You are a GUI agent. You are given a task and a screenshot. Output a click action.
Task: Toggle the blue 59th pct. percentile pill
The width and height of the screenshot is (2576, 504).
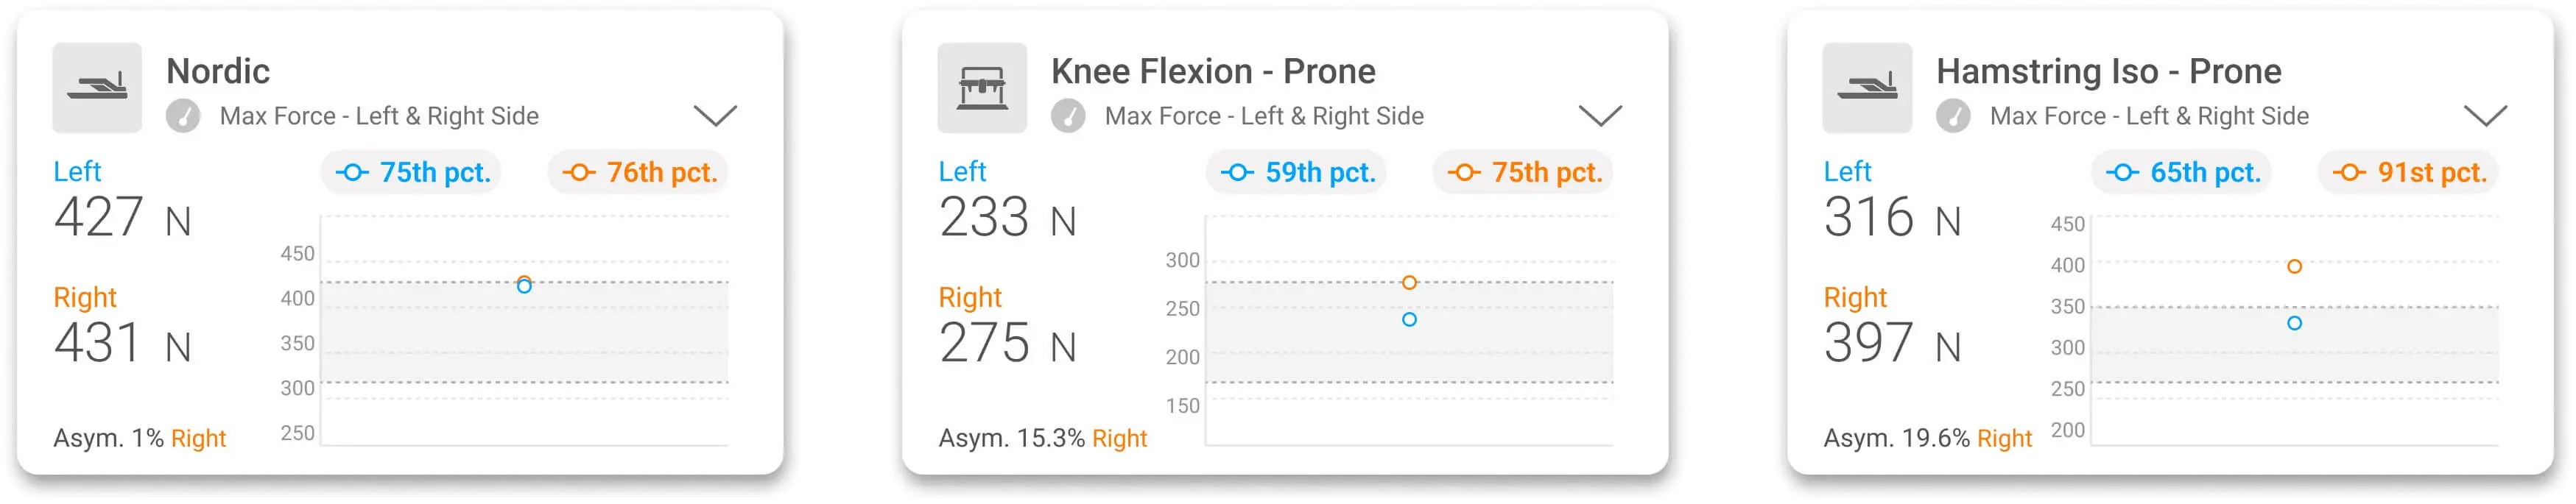[x=1294, y=172]
